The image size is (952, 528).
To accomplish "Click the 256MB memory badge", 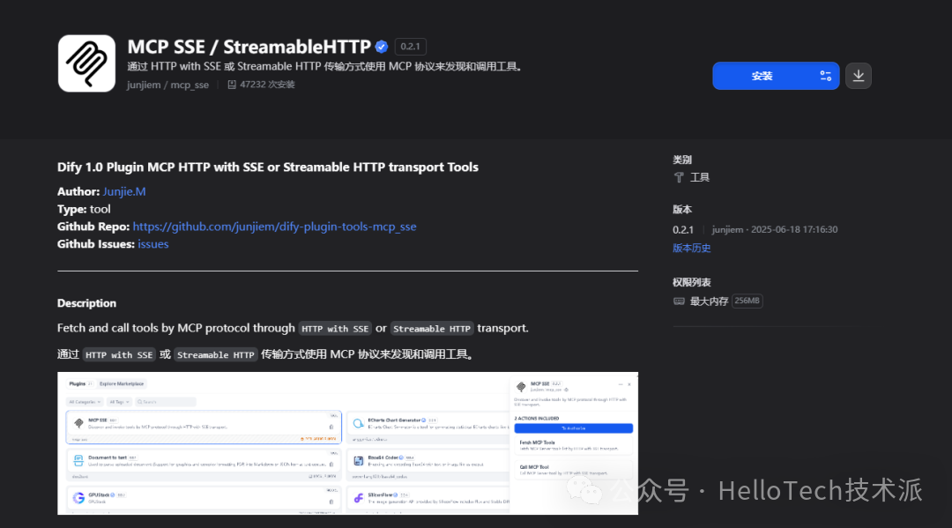I will pyautogui.click(x=747, y=300).
